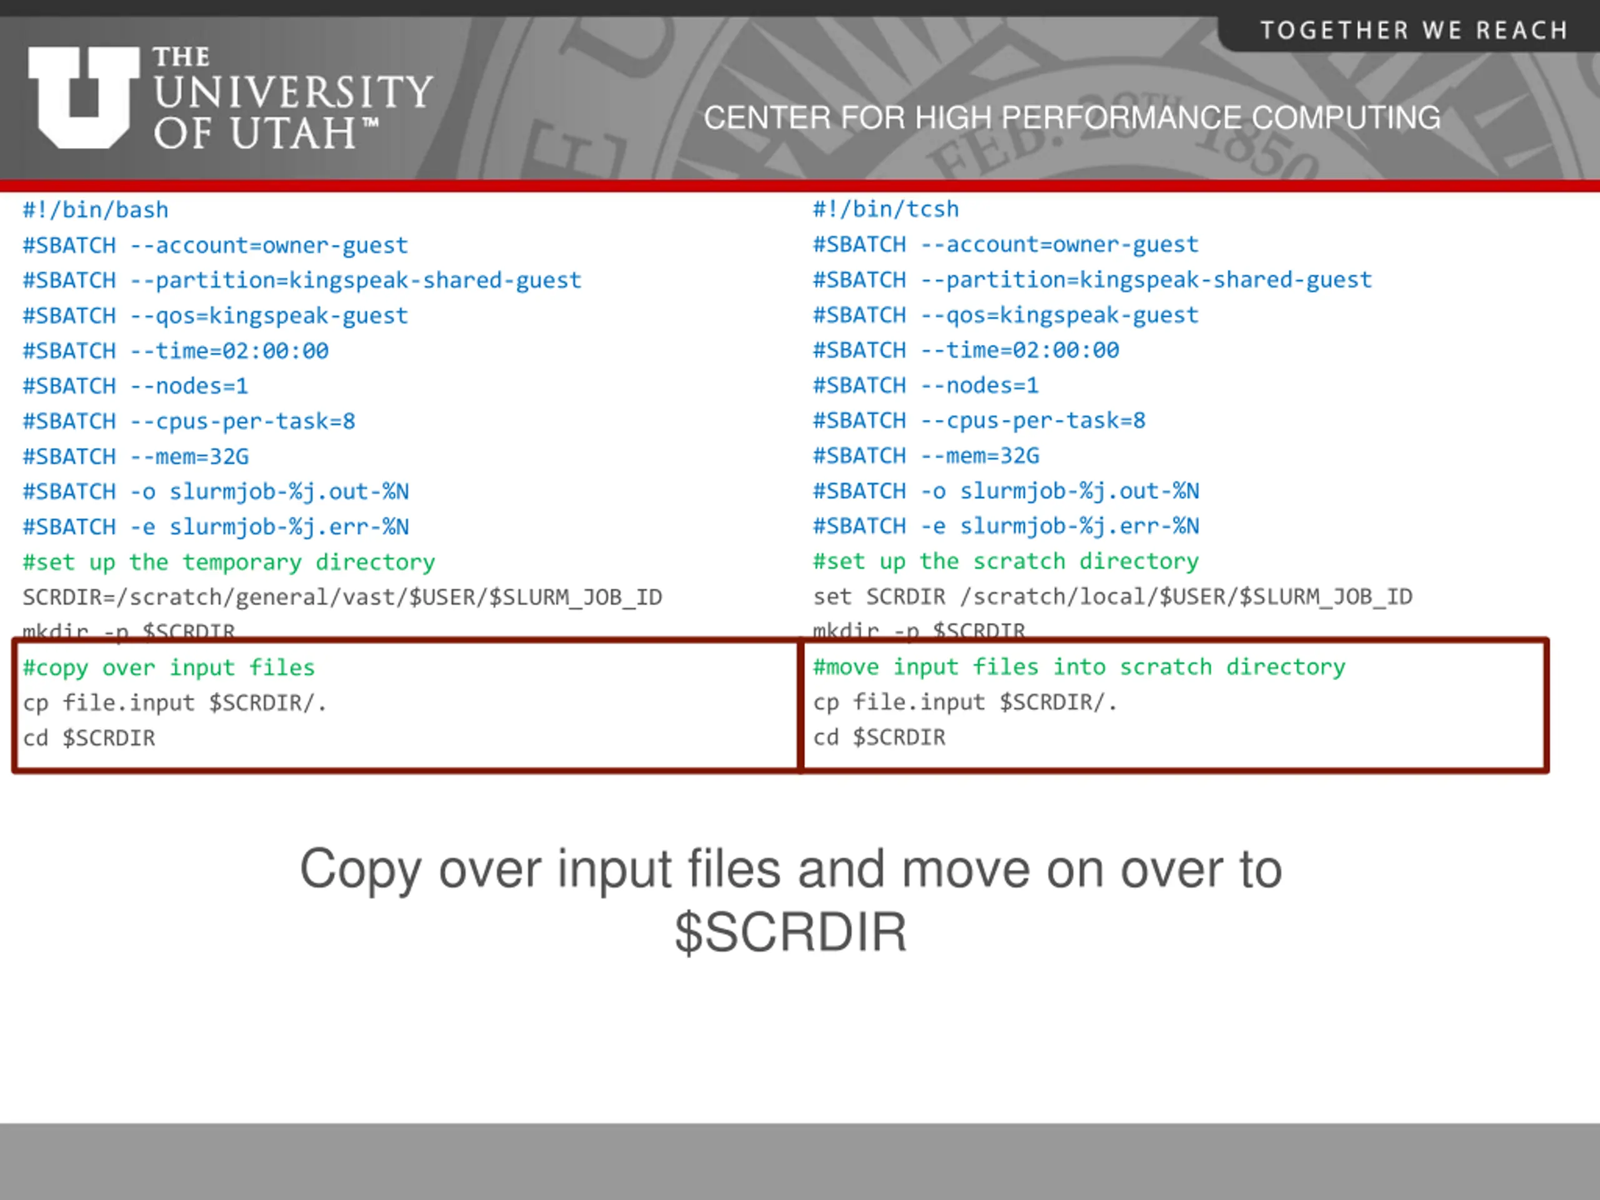Click 'cd $SCRDIR' in bash script

pyautogui.click(x=89, y=739)
